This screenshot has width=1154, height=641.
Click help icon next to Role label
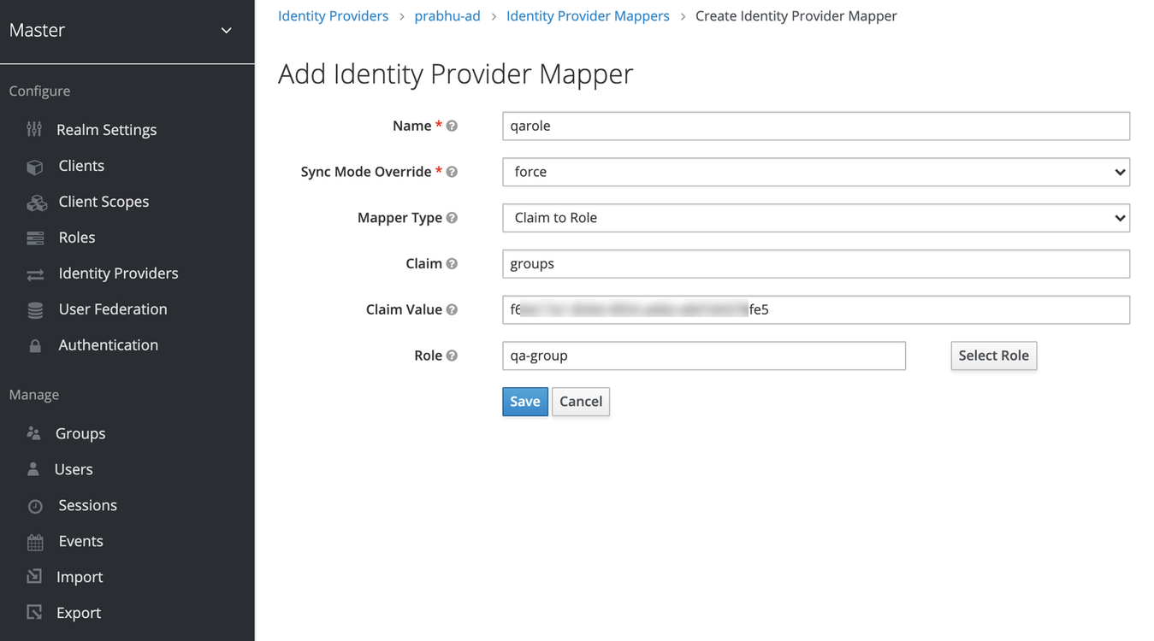click(x=452, y=356)
